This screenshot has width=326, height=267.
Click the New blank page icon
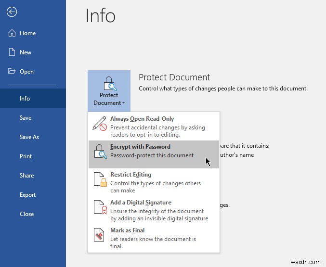[12, 52]
